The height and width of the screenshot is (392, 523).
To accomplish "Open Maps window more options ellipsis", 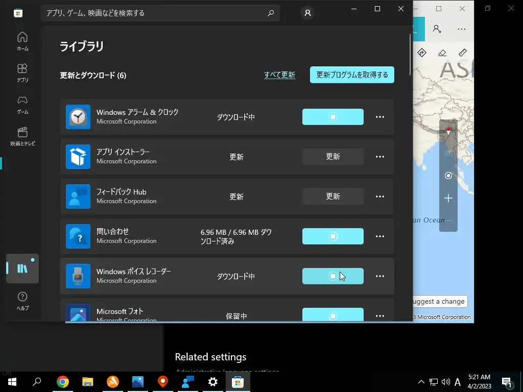I will [462, 29].
